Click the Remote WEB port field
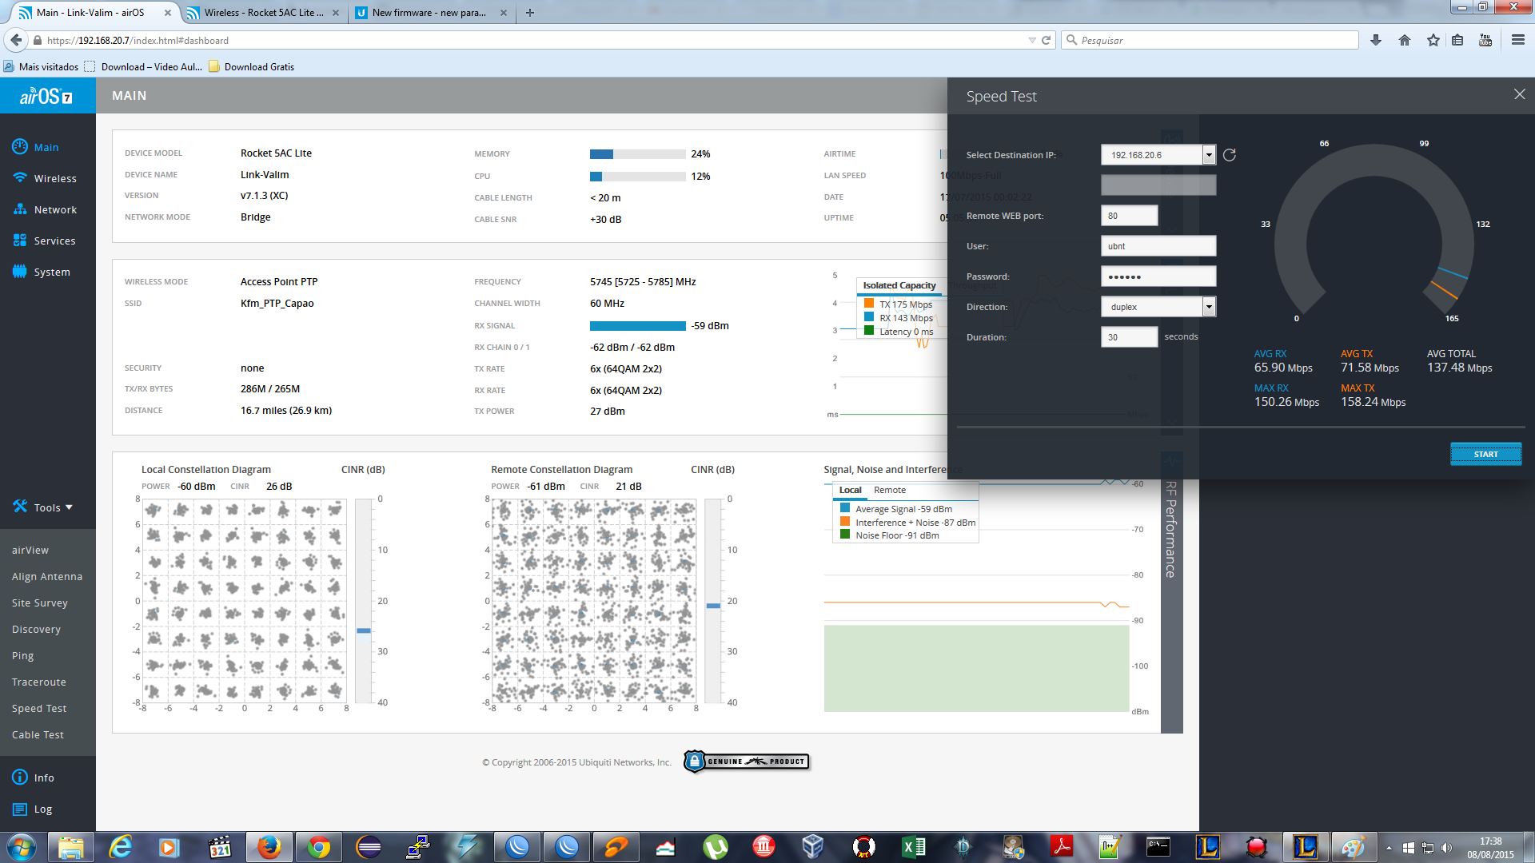Viewport: 1535px width, 863px height. (1128, 216)
